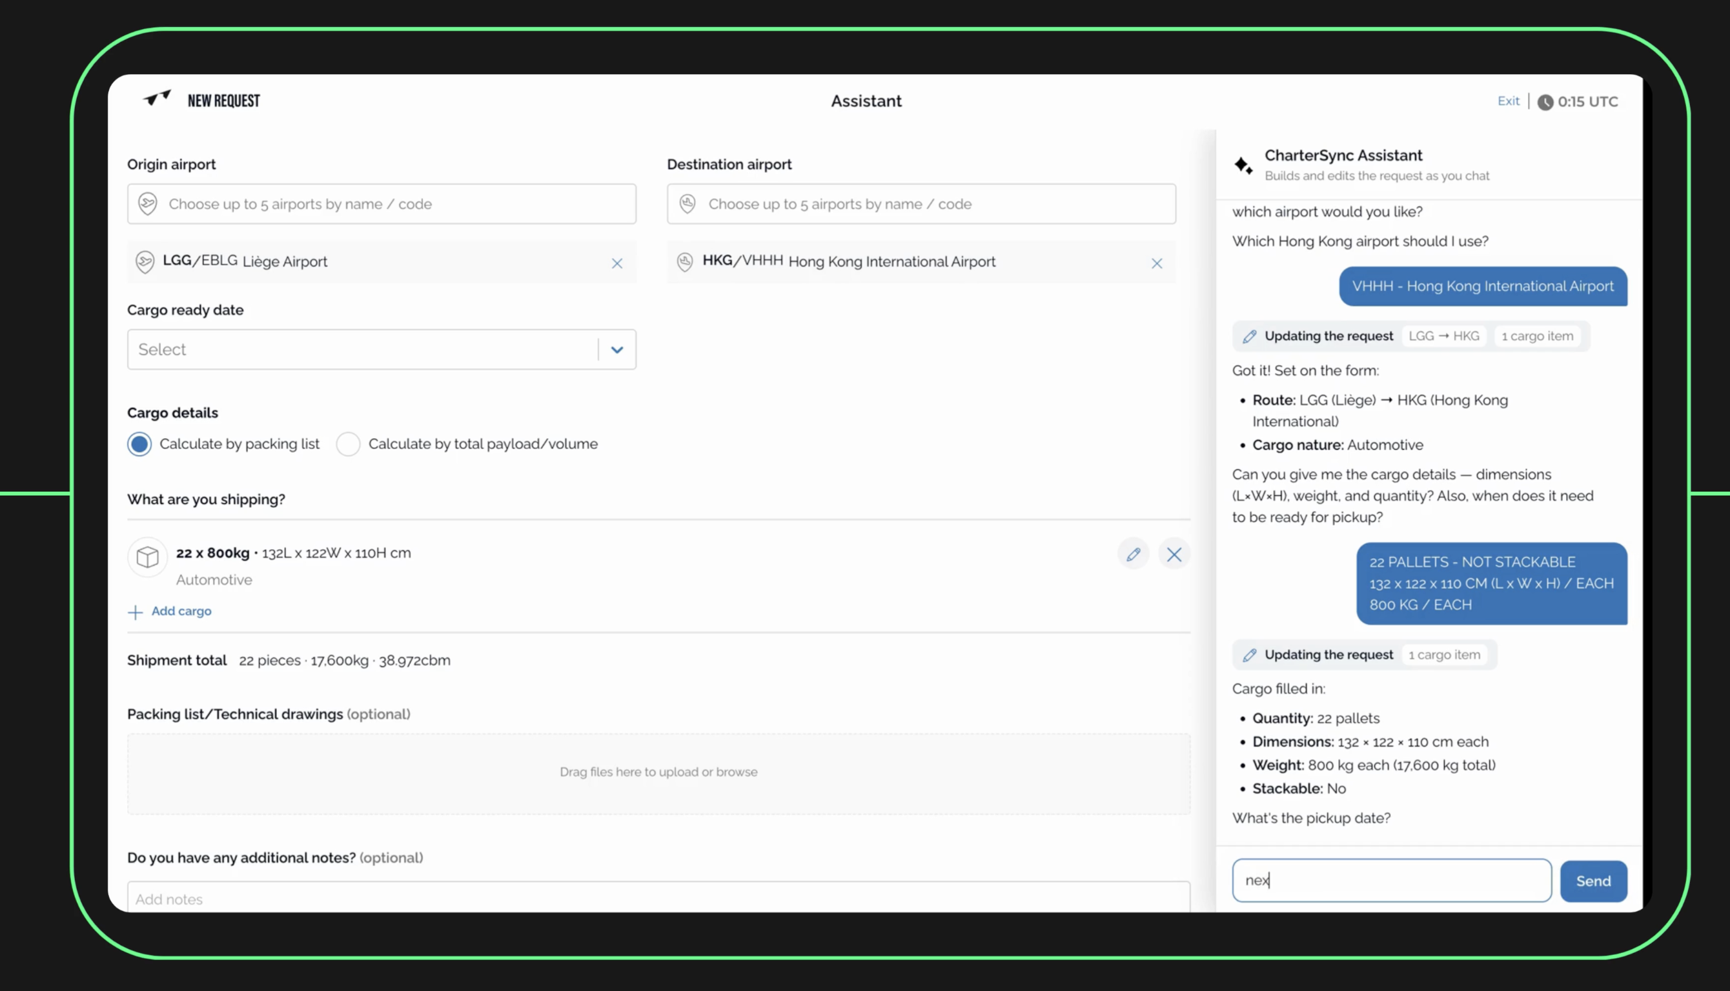Send the chat message
1730x991 pixels.
click(x=1593, y=881)
